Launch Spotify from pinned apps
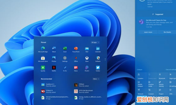176x105 pixels. click(43, 69)
